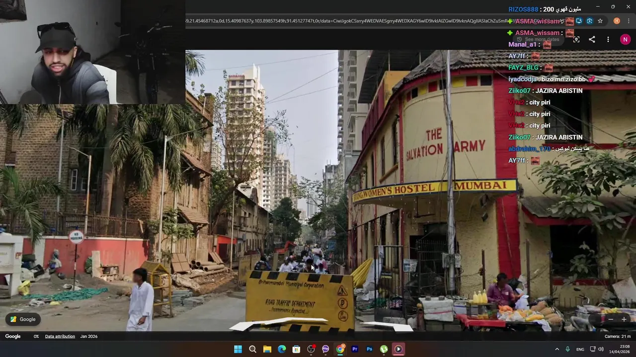Viewport: 636px width, 357px height.
Task: Open the Google Earth more options menu
Action: (x=608, y=39)
